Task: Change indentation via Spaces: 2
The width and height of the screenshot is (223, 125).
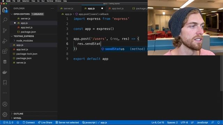Action: point(172,123)
